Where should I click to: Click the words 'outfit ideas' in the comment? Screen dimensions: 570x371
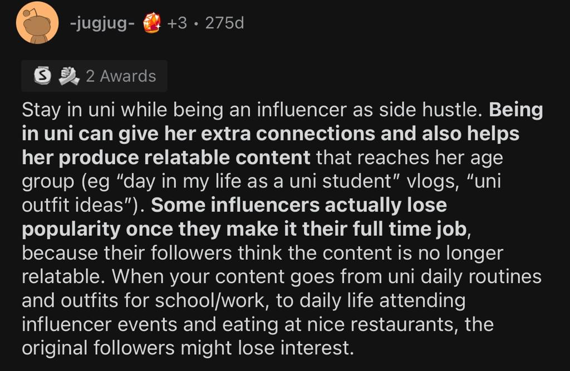(73, 205)
